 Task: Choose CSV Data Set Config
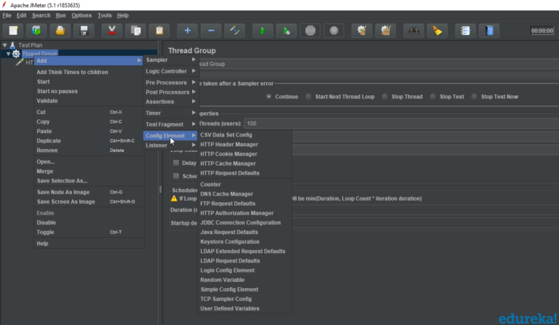[226, 135]
